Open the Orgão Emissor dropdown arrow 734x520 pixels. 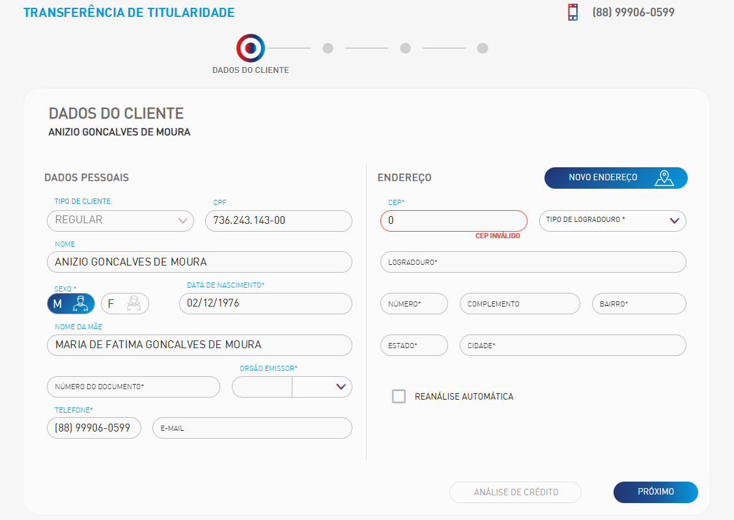coord(341,387)
